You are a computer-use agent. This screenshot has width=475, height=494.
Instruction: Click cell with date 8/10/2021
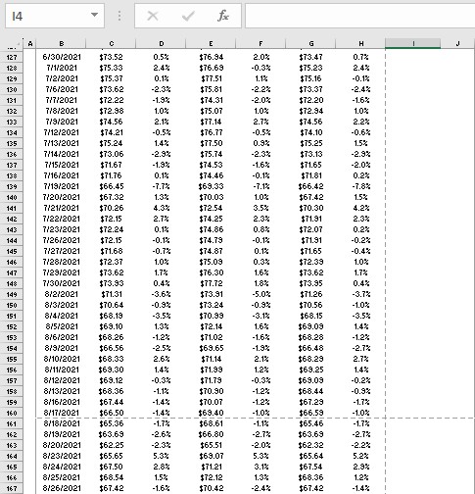(62, 359)
